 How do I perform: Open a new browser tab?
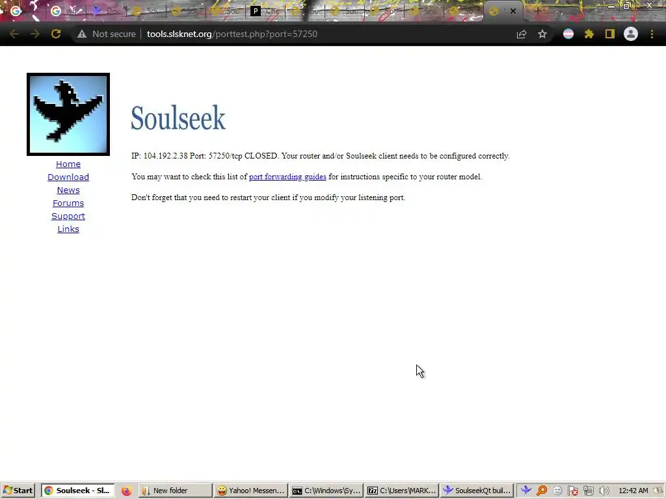coord(537,11)
